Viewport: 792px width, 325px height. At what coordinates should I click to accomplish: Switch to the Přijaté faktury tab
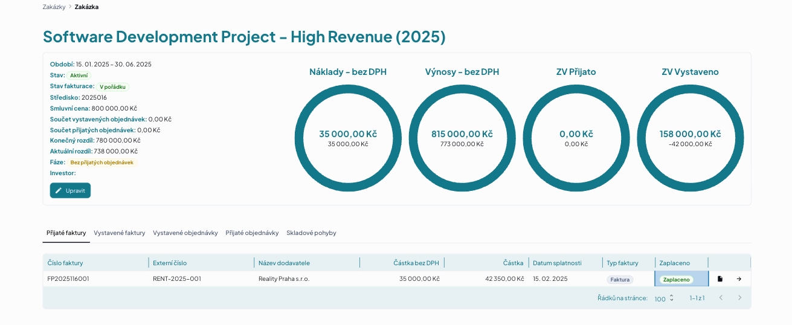[66, 233]
